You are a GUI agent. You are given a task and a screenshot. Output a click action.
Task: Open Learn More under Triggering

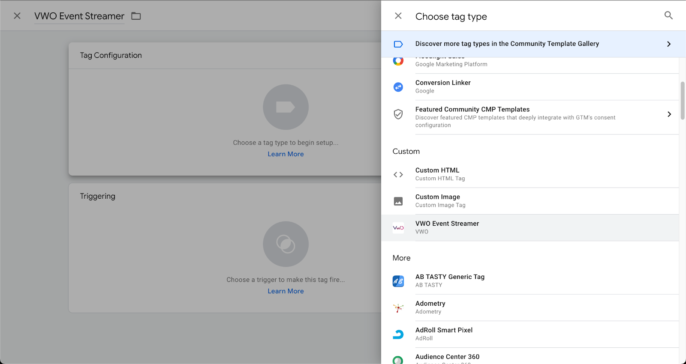(286, 291)
